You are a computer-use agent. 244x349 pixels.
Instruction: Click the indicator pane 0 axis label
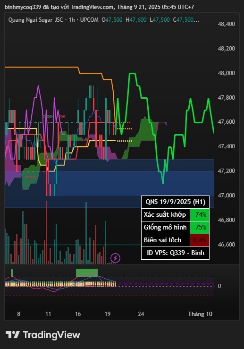coord(219,286)
